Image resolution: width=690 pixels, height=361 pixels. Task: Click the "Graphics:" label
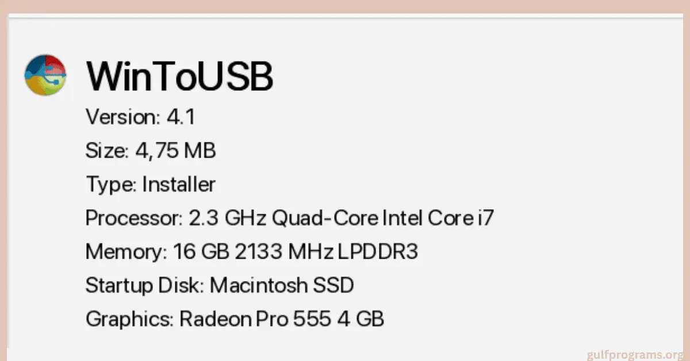point(129,318)
